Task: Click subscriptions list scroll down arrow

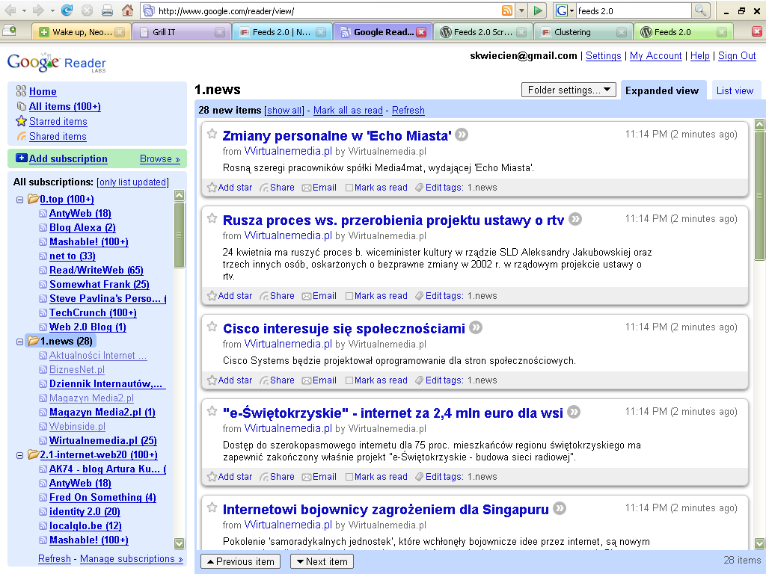Action: [x=180, y=543]
